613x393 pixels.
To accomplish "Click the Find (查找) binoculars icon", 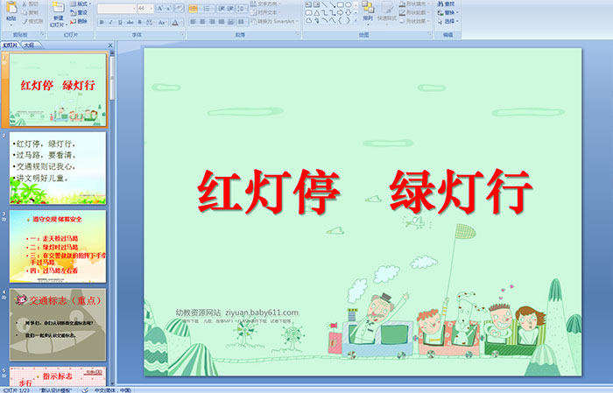I will 447,4.
